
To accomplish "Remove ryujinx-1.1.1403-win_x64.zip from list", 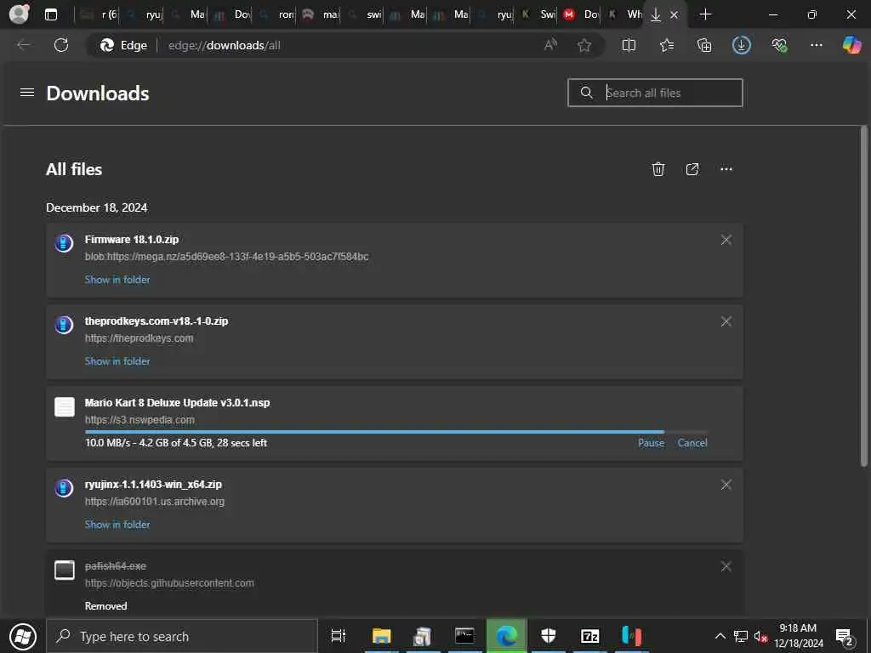I will coord(726,485).
